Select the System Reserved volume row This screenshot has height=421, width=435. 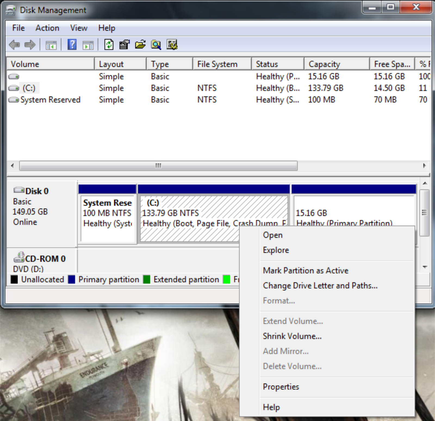[x=50, y=100]
